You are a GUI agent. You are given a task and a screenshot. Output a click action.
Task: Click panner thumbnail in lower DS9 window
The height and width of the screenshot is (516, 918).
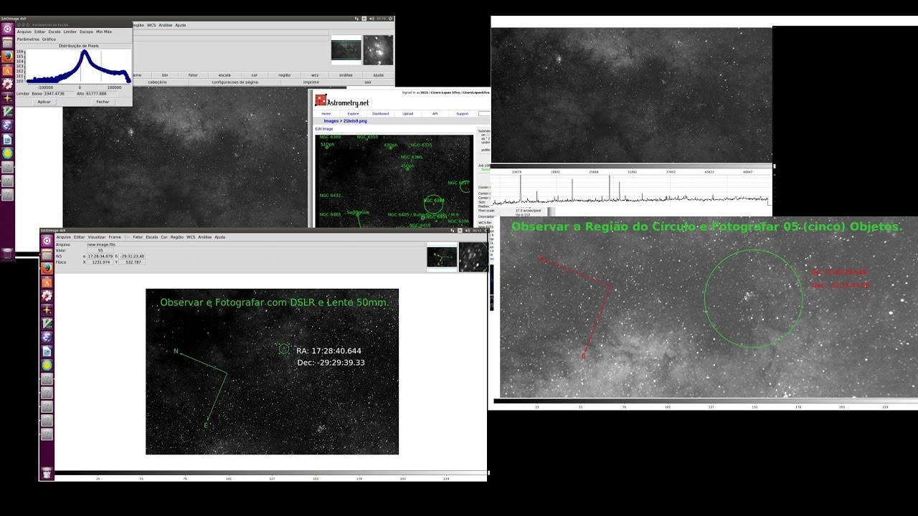[442, 257]
